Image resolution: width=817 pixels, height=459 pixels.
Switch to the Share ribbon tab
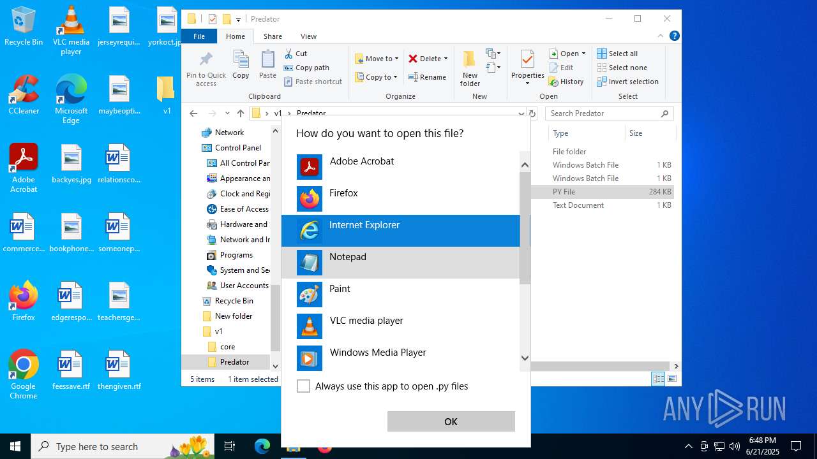click(273, 36)
